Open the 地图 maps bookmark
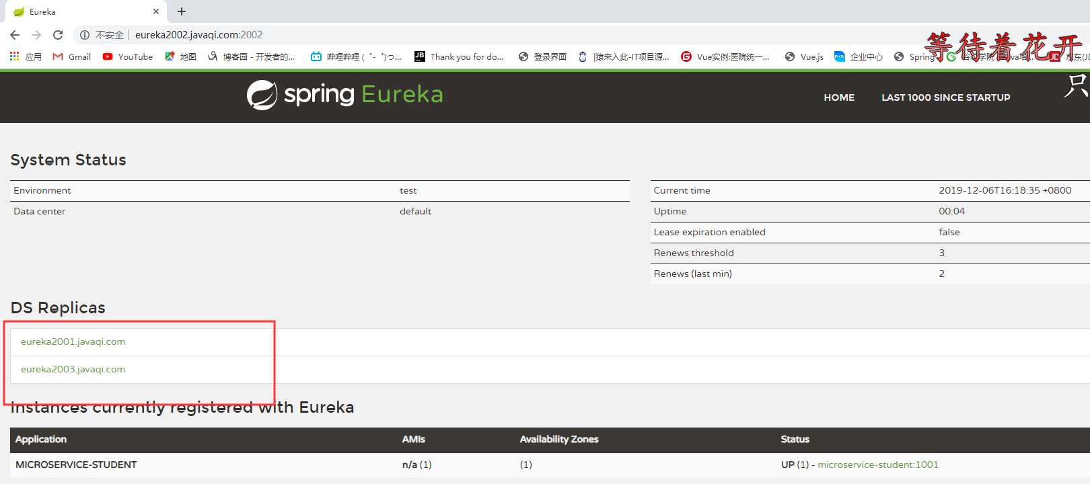The width and height of the screenshot is (1090, 484). click(181, 57)
